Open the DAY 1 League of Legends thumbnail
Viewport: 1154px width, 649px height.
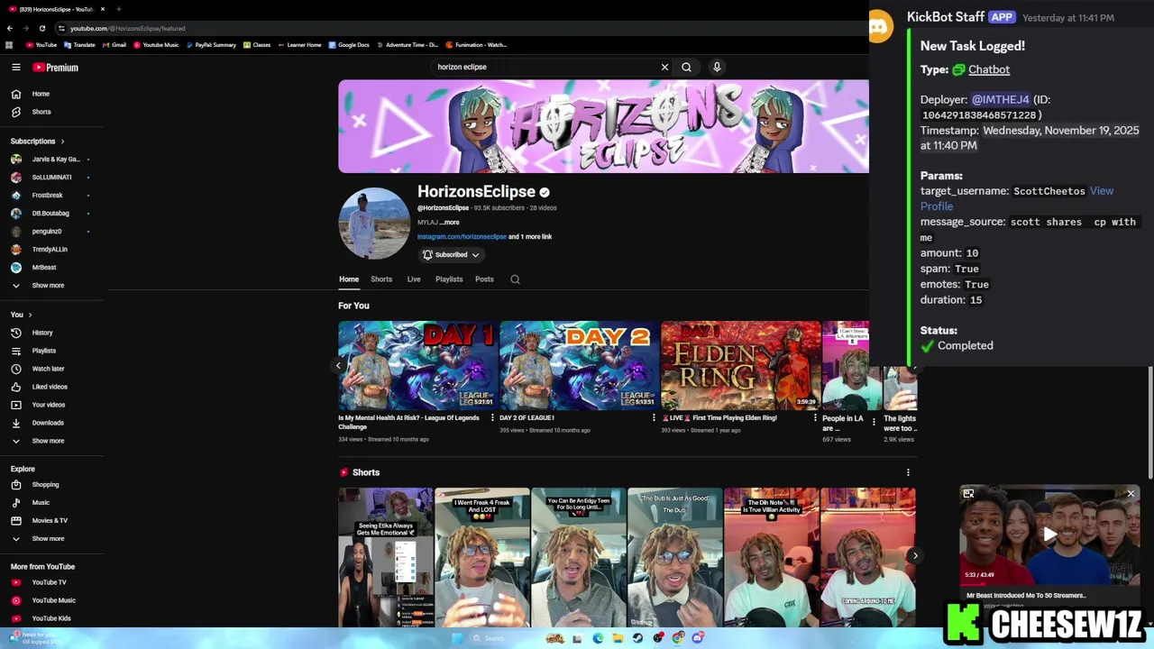tap(417, 365)
